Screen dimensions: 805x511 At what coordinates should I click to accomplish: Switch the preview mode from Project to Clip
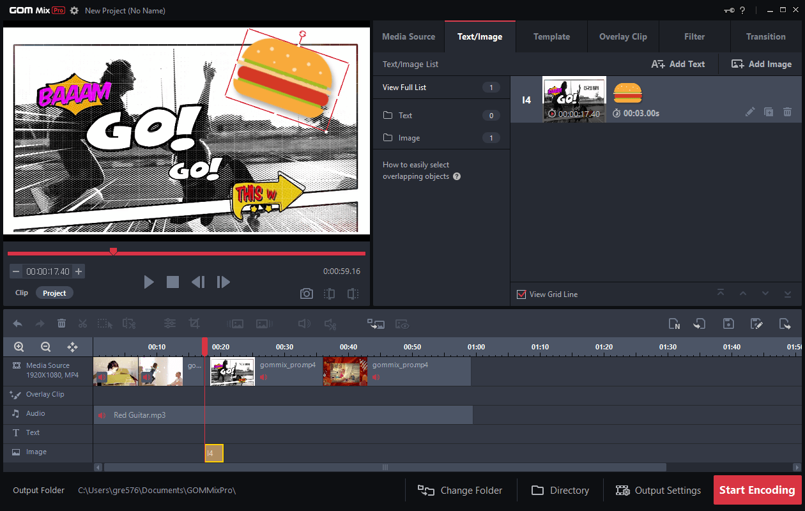(x=21, y=293)
